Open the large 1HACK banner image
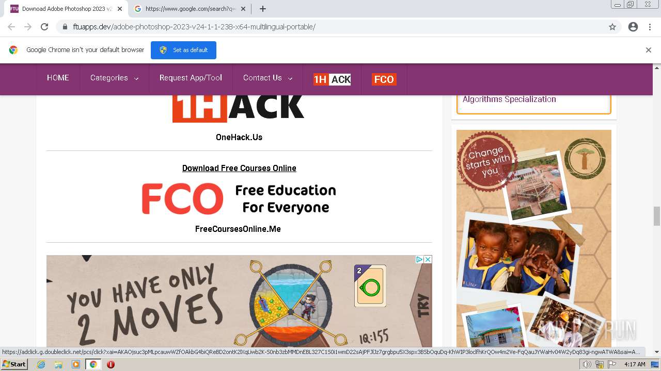The width and height of the screenshot is (661, 371). tap(239, 108)
